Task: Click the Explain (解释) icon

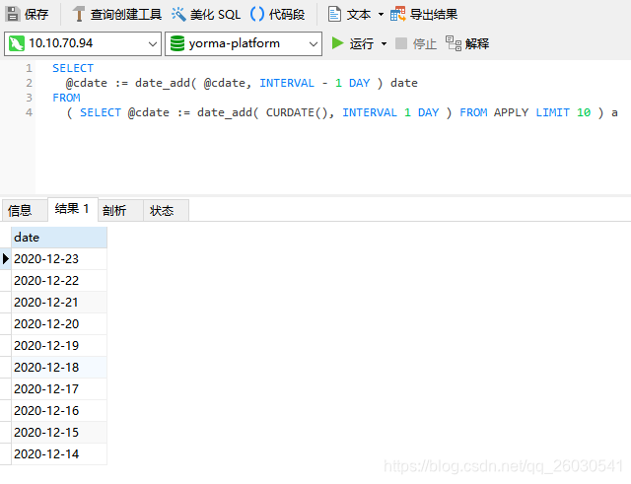Action: (454, 43)
